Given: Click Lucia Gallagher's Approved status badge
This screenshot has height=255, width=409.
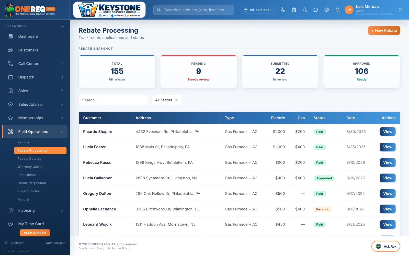Looking at the screenshot, I should tap(324, 178).
